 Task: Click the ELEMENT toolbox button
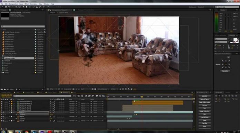coord(204,96)
